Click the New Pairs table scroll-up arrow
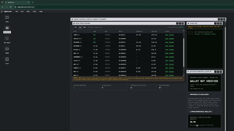Image resolution: width=234 pixels, height=131 pixels. pos(184,31)
